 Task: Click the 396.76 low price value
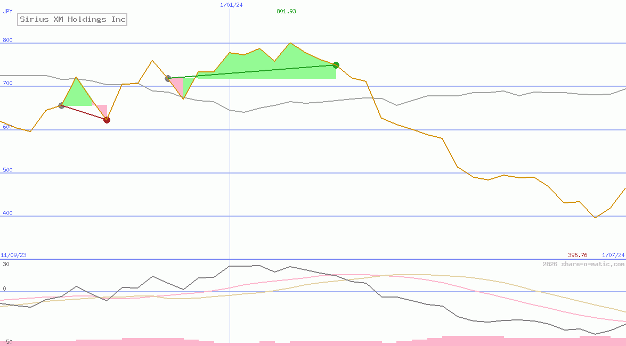(x=578, y=255)
